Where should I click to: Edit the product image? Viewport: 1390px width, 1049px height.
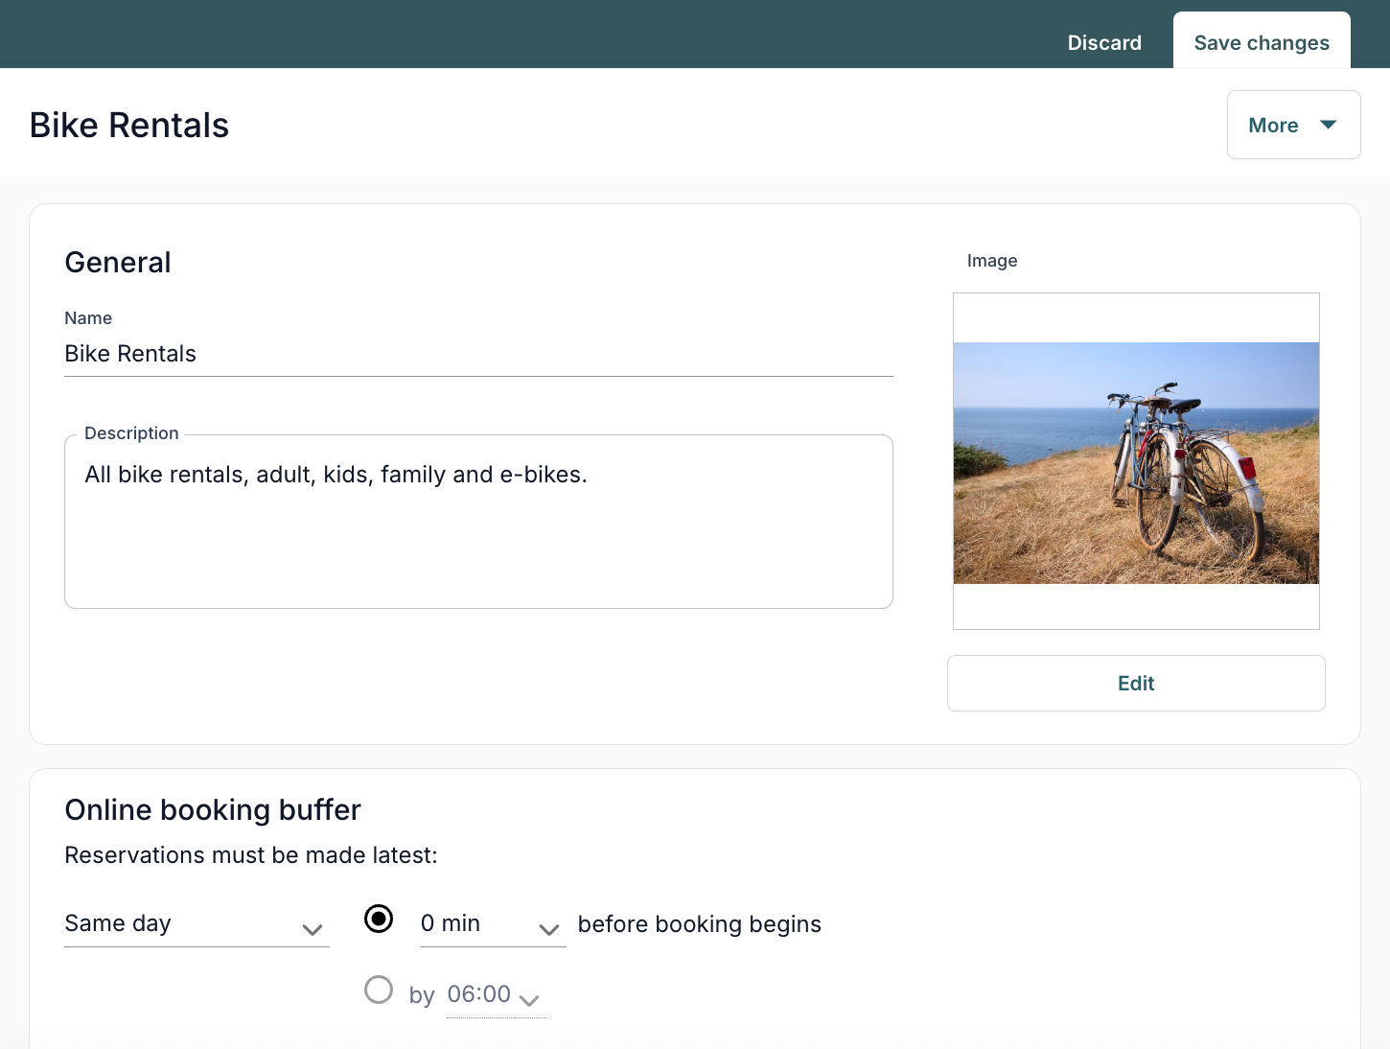click(x=1136, y=684)
